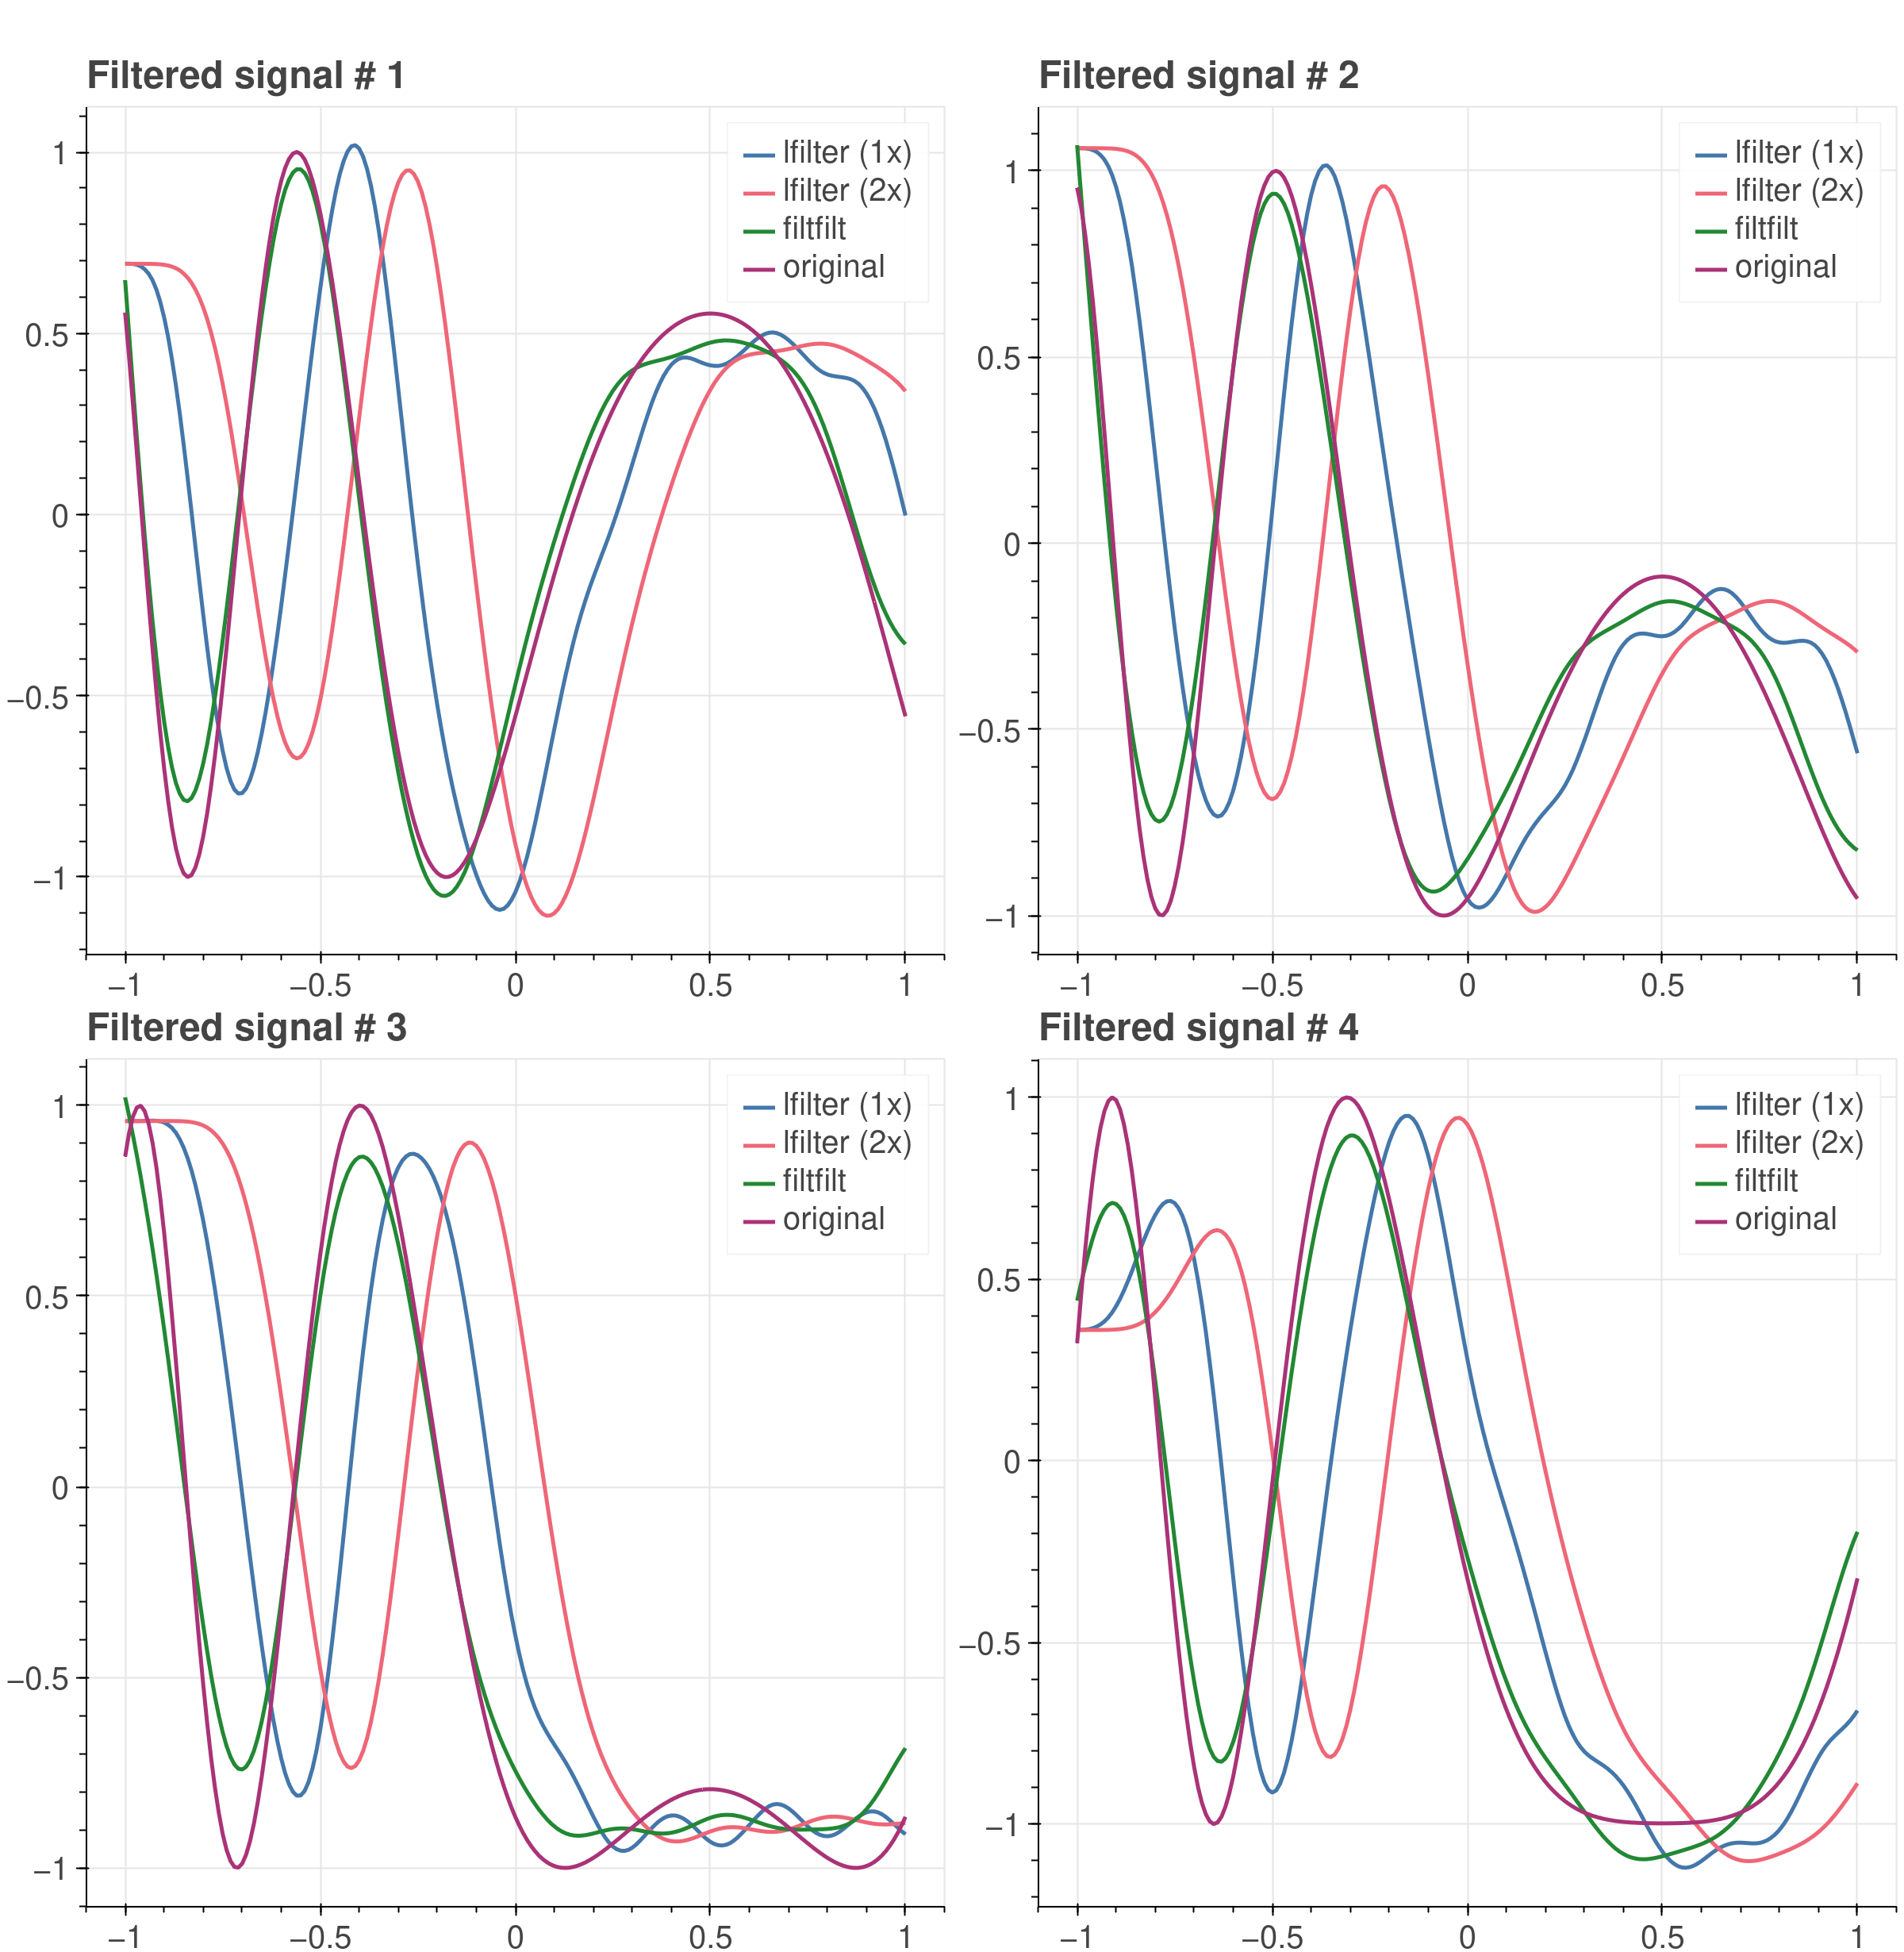Click blue line swatch in plot 1 legend
1904x1952 pixels.
point(759,155)
